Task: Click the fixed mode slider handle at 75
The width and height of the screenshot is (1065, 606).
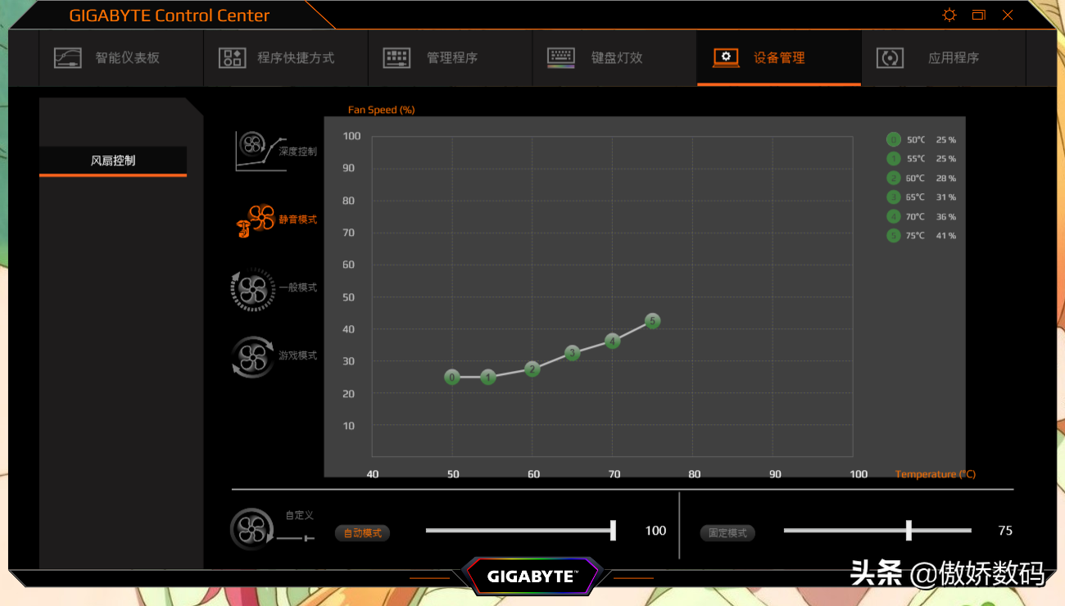Action: tap(909, 531)
